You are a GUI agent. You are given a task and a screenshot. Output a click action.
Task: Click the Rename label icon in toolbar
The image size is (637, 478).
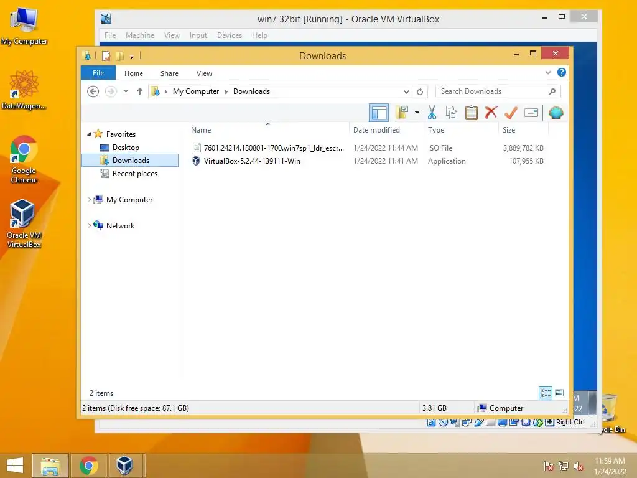[x=531, y=113]
